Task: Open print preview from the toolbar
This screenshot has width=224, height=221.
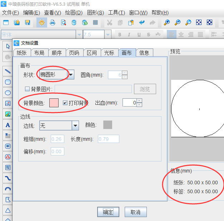Action: [x=63, y=22]
